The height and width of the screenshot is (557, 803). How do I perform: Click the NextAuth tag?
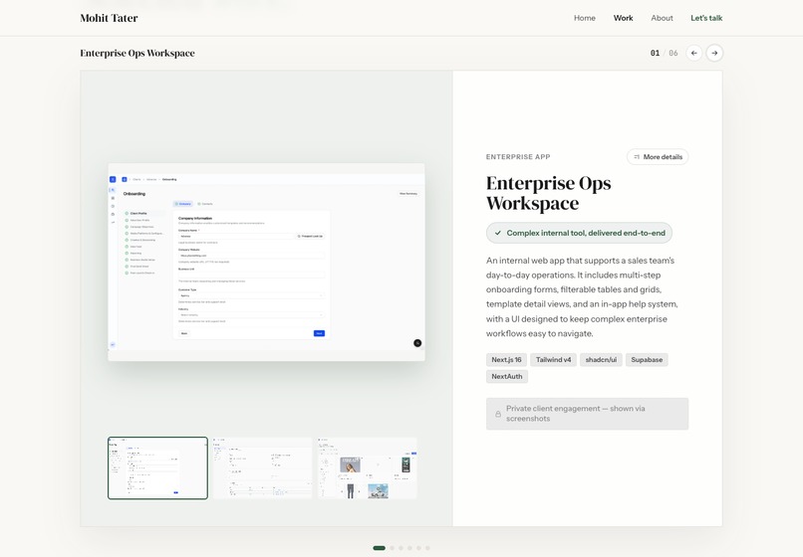(x=507, y=376)
